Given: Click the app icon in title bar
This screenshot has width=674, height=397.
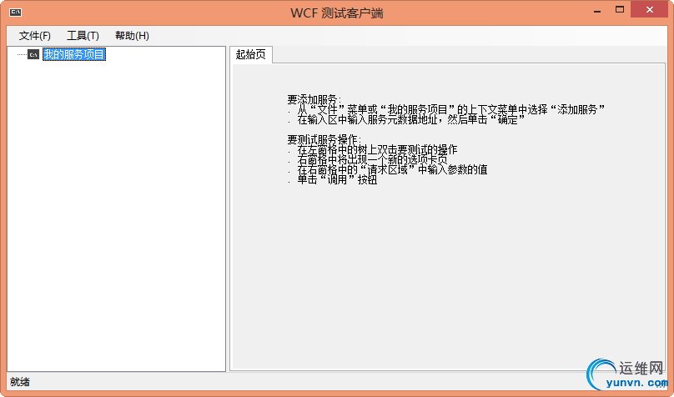Looking at the screenshot, I should (x=16, y=12).
